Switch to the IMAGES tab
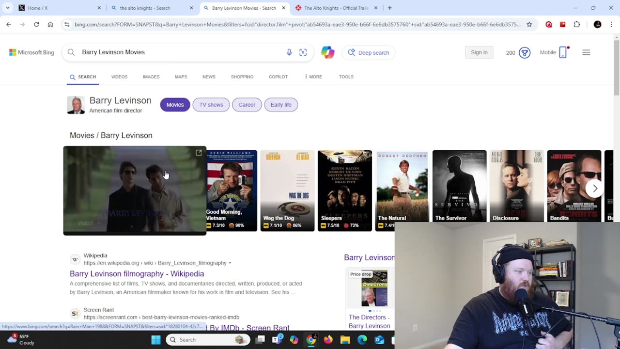 [x=151, y=77]
